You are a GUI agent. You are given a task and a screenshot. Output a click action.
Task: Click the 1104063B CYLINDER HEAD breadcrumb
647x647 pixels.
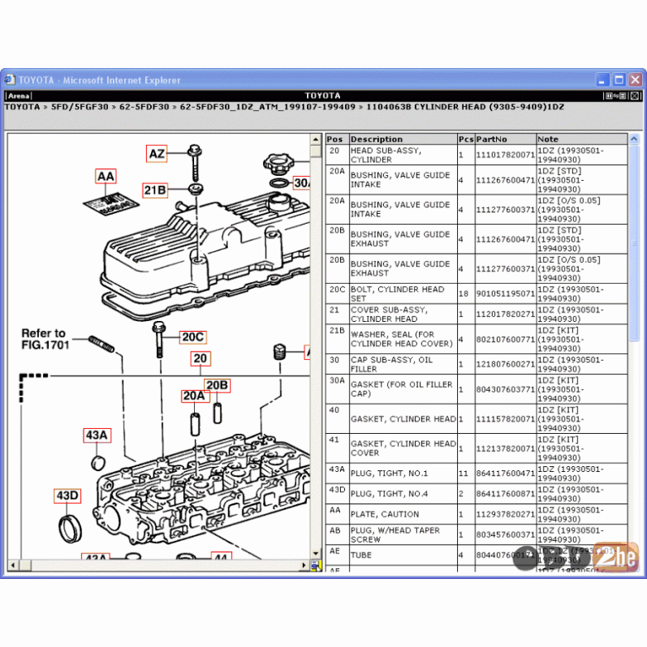coord(465,107)
